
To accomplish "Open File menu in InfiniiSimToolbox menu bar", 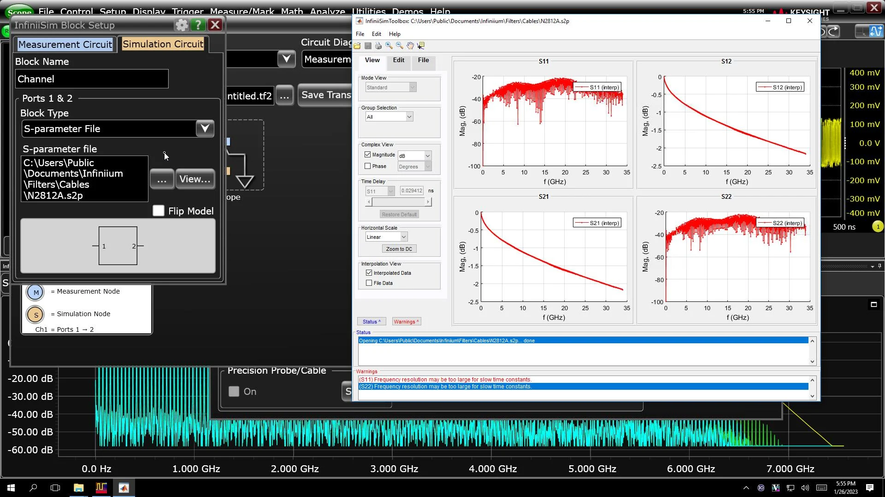I will pos(360,34).
